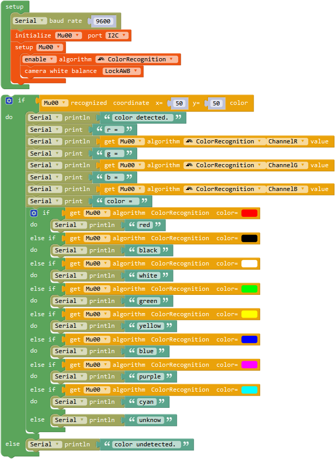Image resolution: width=336 pixels, height=459 pixels.
Task: Edit the x= 50 coordinate value
Action: point(179,103)
